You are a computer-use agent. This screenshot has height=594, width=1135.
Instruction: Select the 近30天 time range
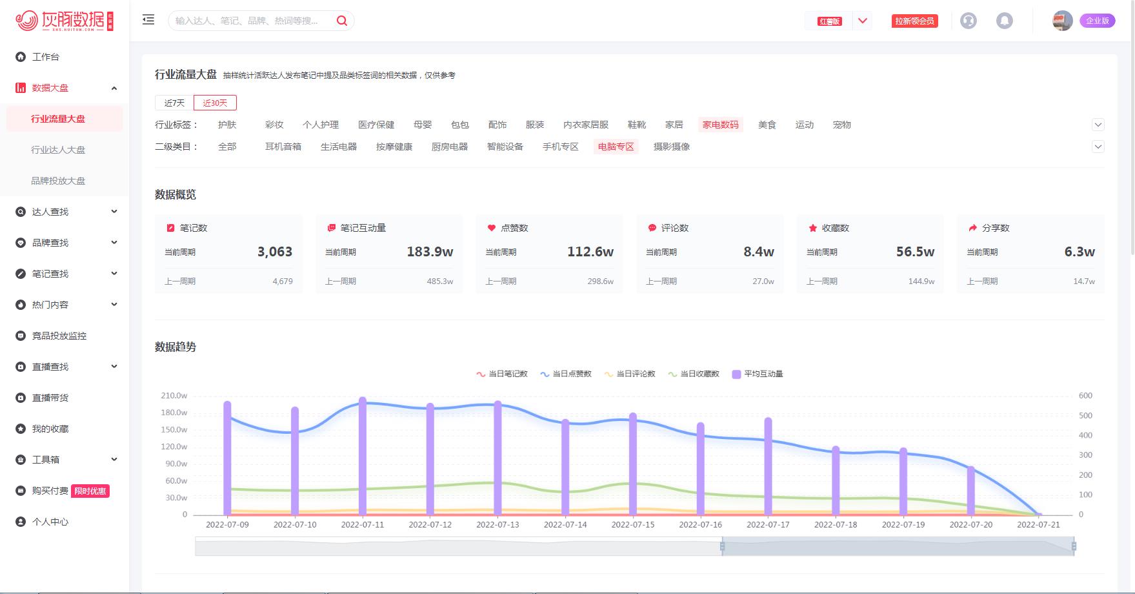pos(215,103)
